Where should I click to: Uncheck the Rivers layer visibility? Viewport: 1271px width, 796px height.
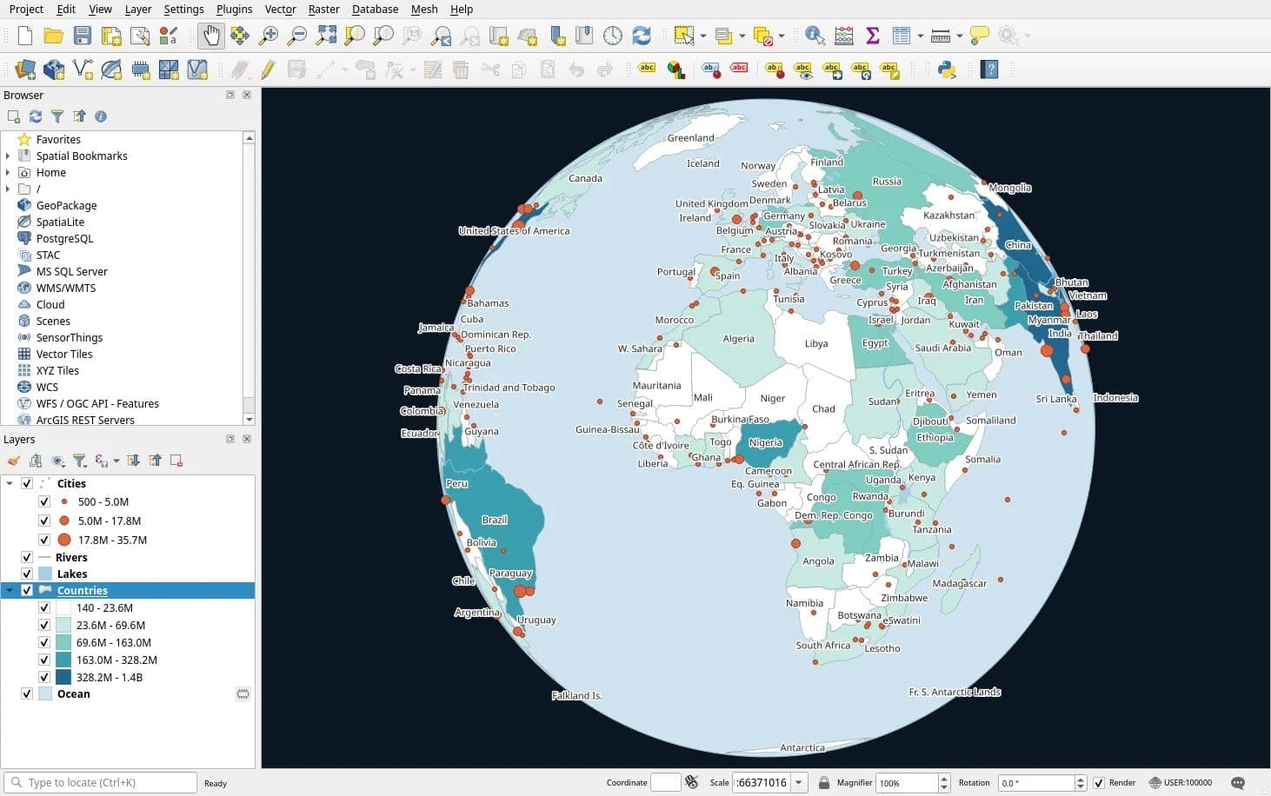tap(27, 558)
